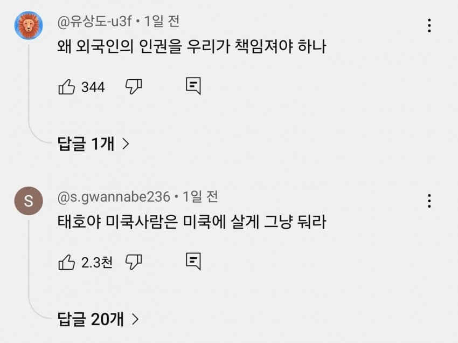The height and width of the screenshot is (343, 458).
Task: Like the comment by @유상도-u3f
Action: 66,86
